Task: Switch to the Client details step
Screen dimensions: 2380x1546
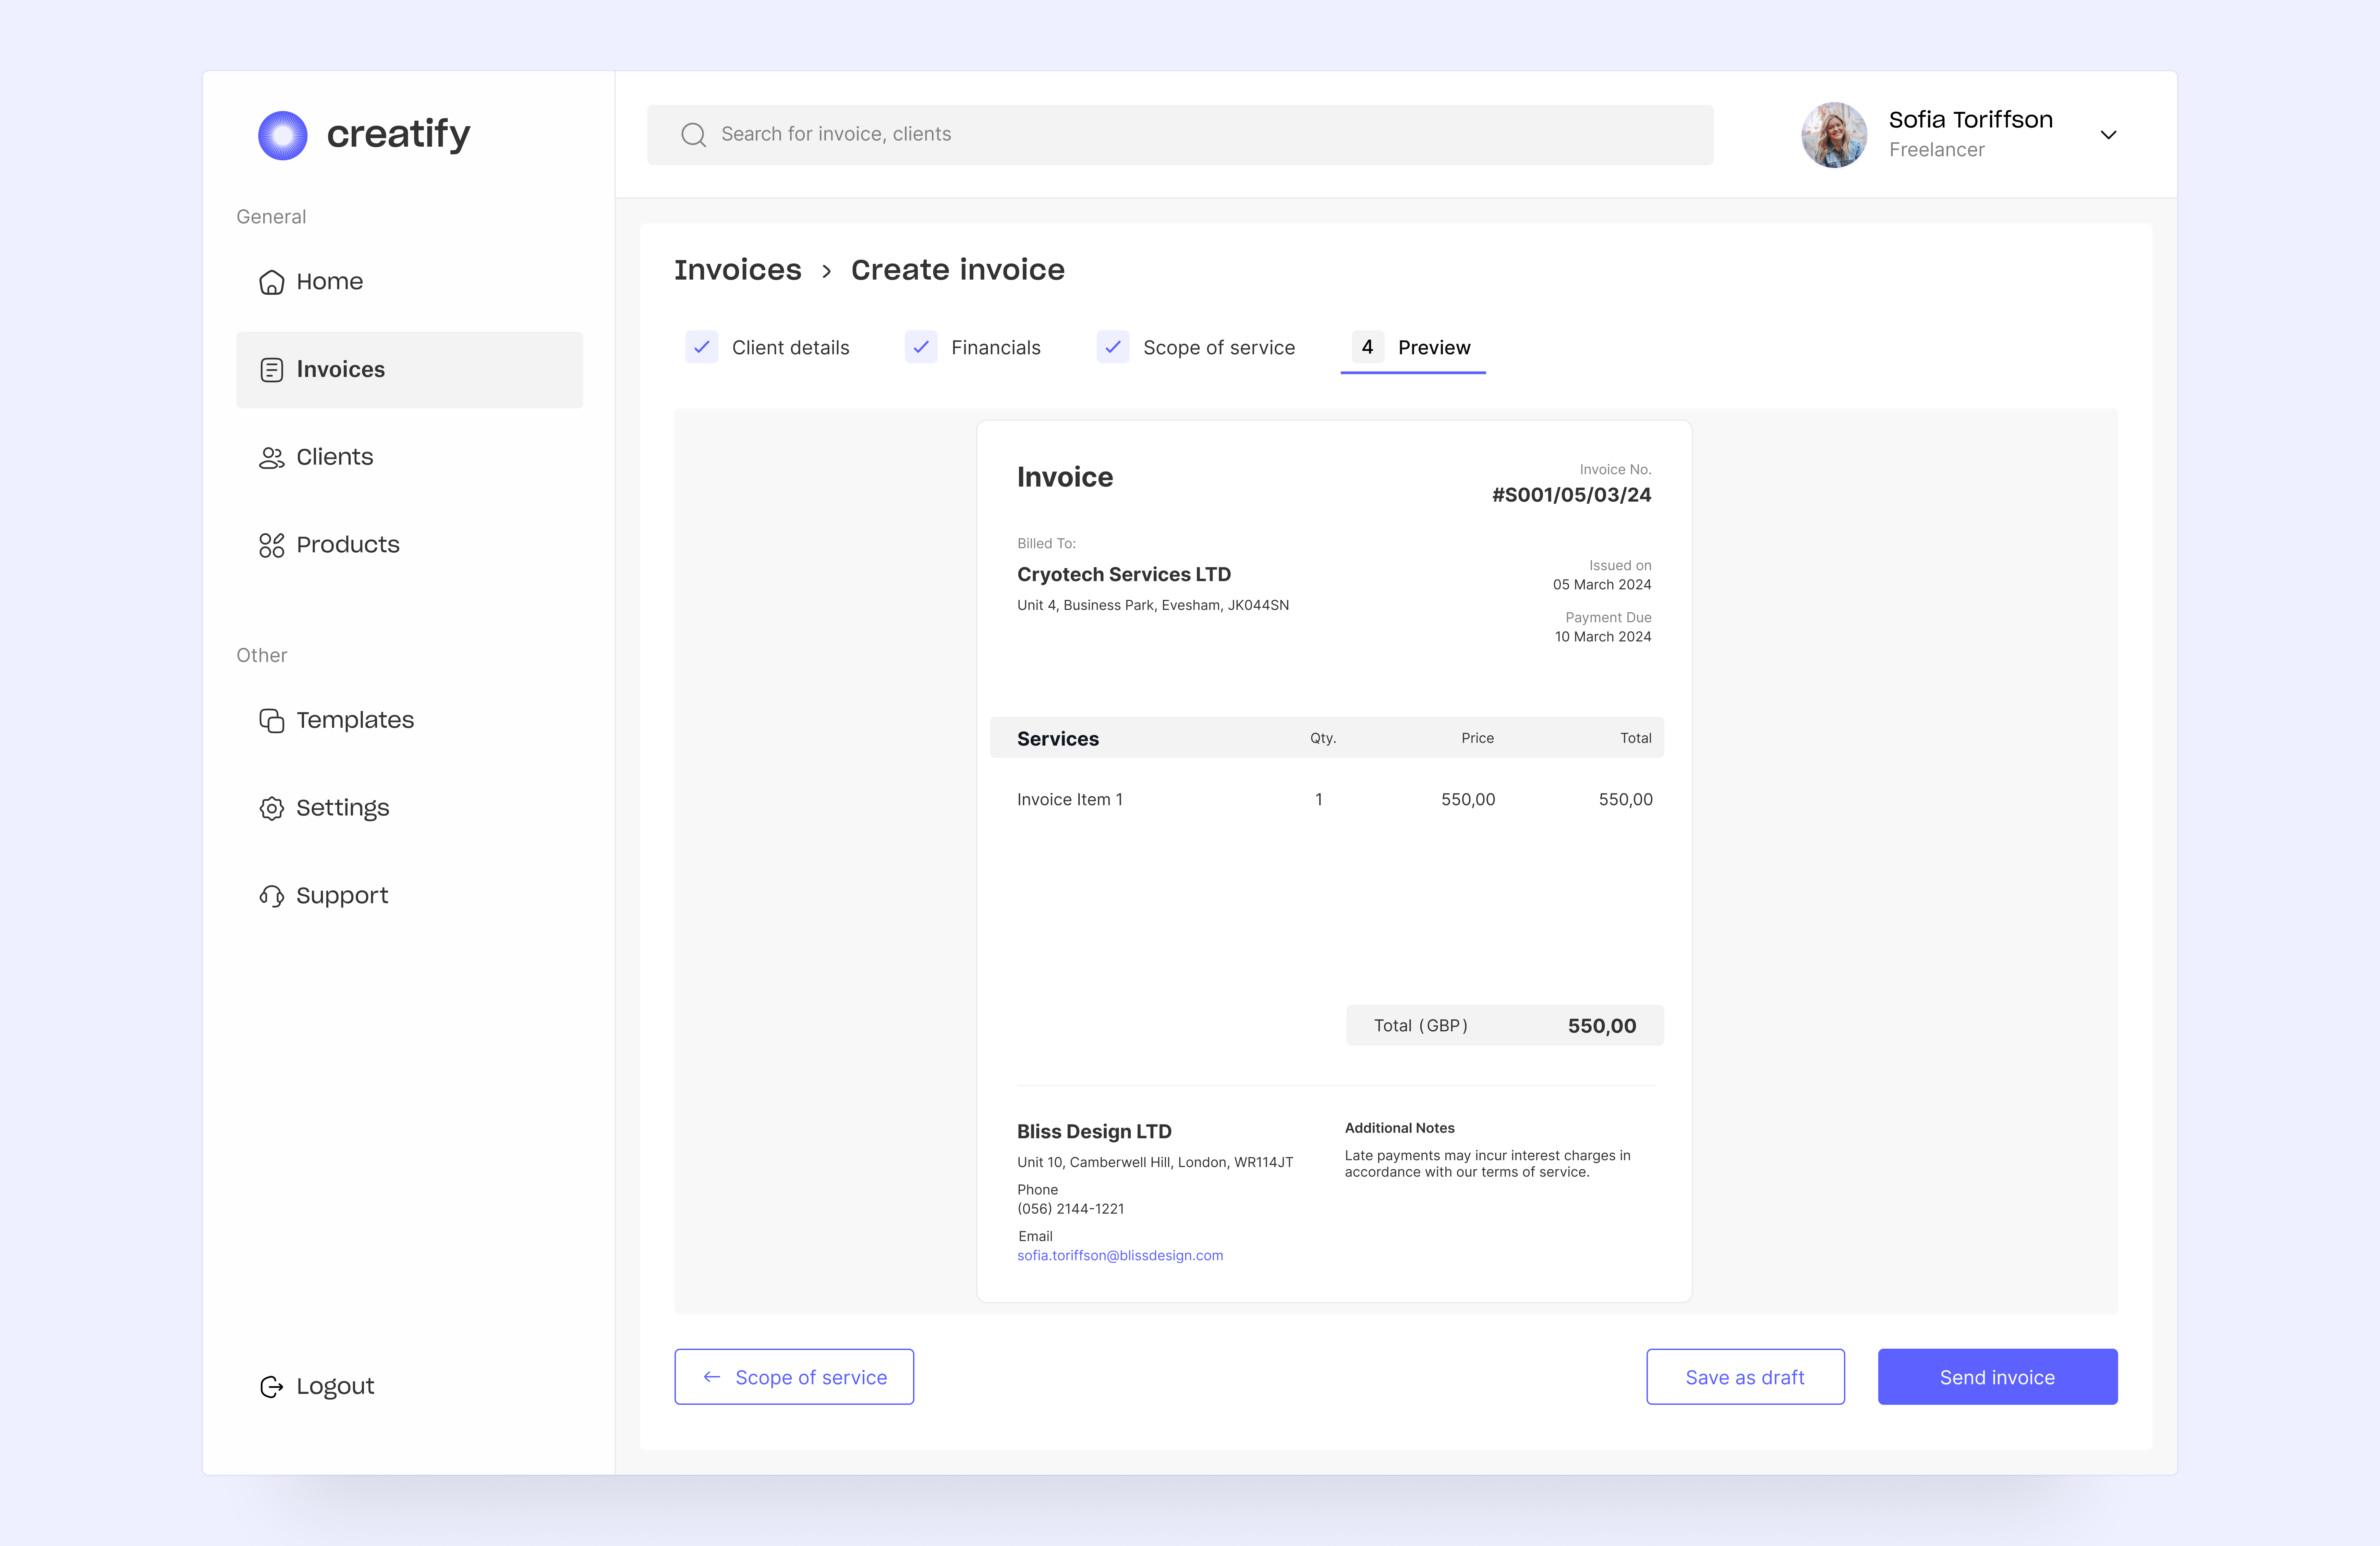Action: point(768,347)
